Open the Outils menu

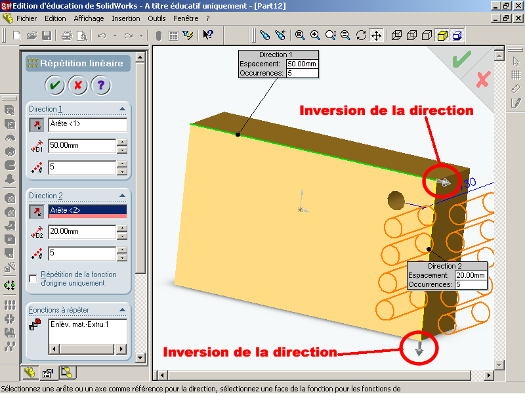(157, 18)
